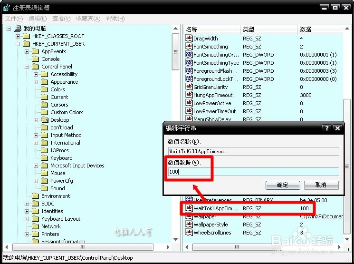Click the FontSmoothingType DWORD value icon
This screenshot has width=354, height=264.
point(189,62)
